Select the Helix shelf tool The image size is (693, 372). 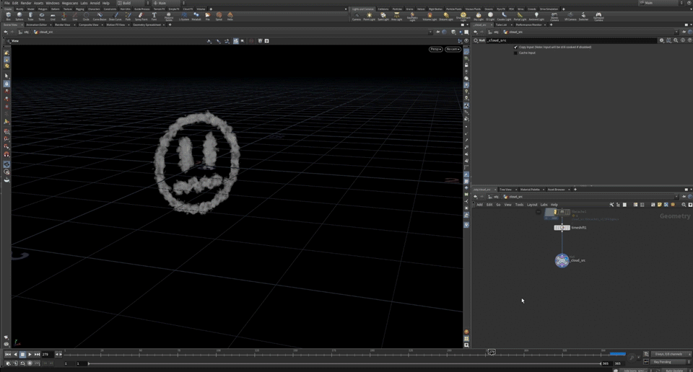(x=230, y=17)
